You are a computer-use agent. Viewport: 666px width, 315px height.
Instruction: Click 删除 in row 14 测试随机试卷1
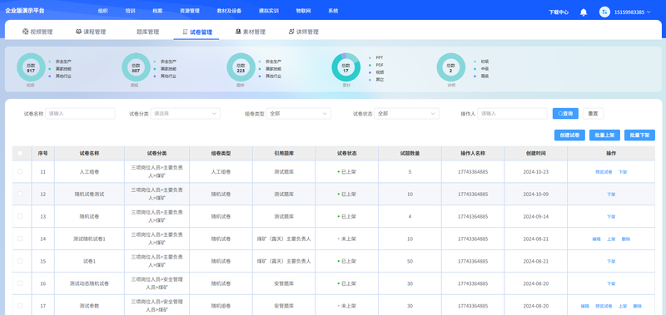(626, 239)
